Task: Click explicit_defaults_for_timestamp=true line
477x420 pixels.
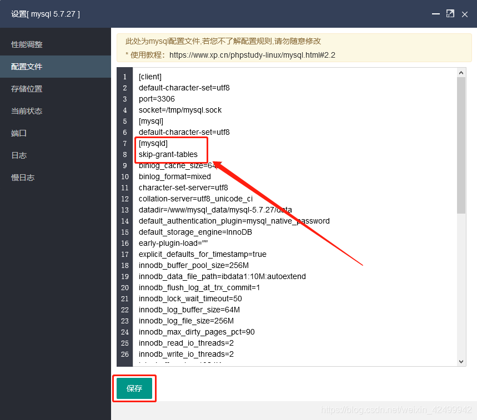Action: click(x=203, y=254)
